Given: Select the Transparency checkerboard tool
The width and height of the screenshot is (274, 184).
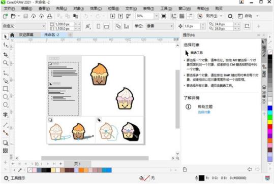Looking at the screenshot, I should tap(6, 151).
